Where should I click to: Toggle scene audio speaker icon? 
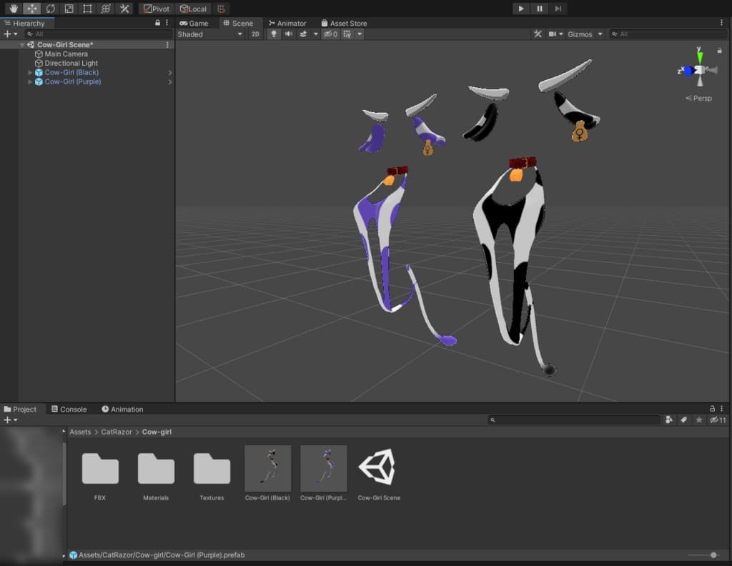[289, 34]
